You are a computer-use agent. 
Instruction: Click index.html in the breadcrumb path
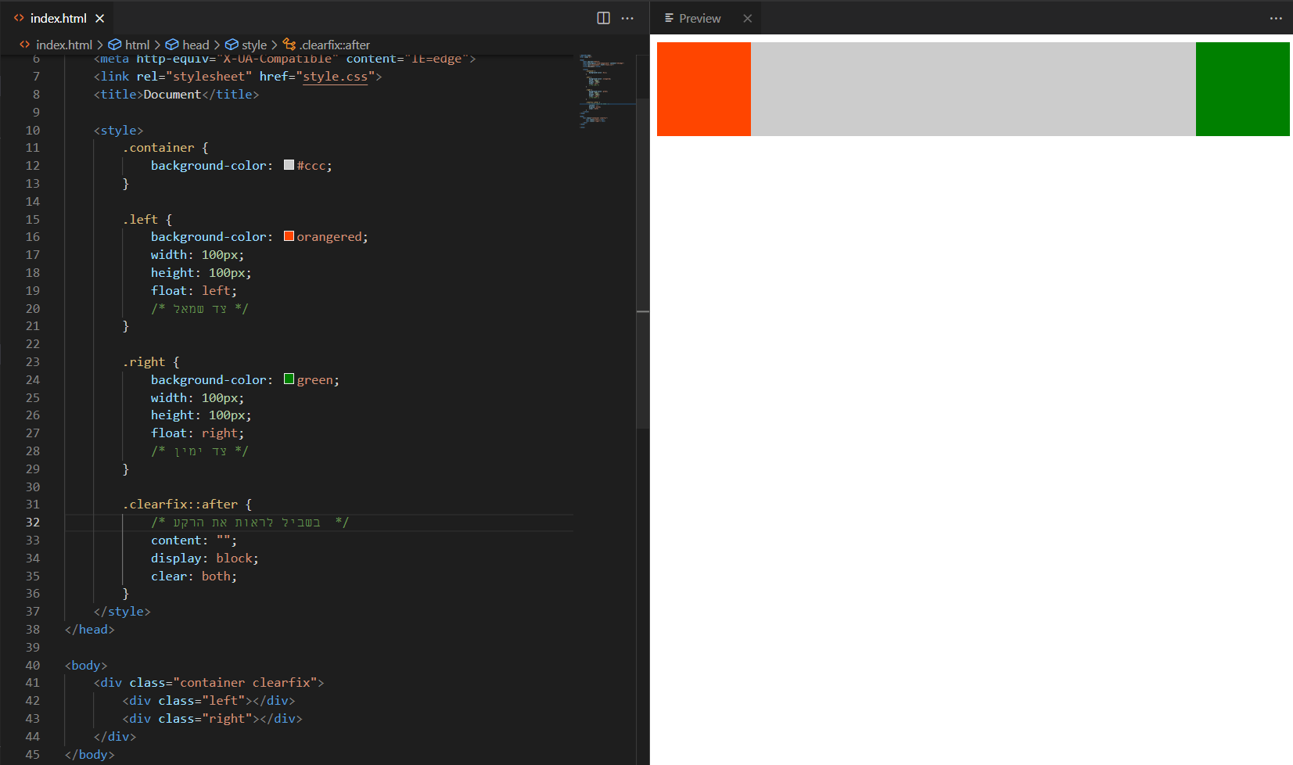[63, 45]
